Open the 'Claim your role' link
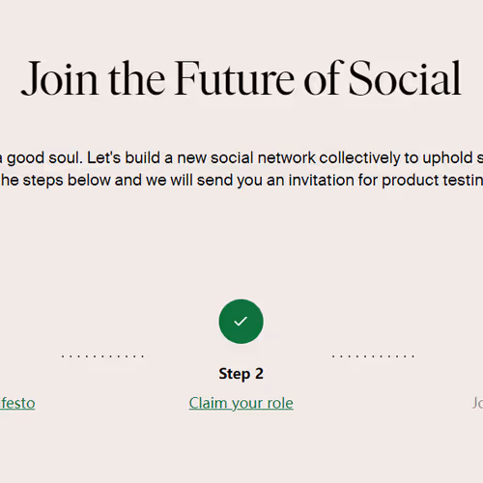Image resolution: width=483 pixels, height=483 pixels. [x=241, y=403]
